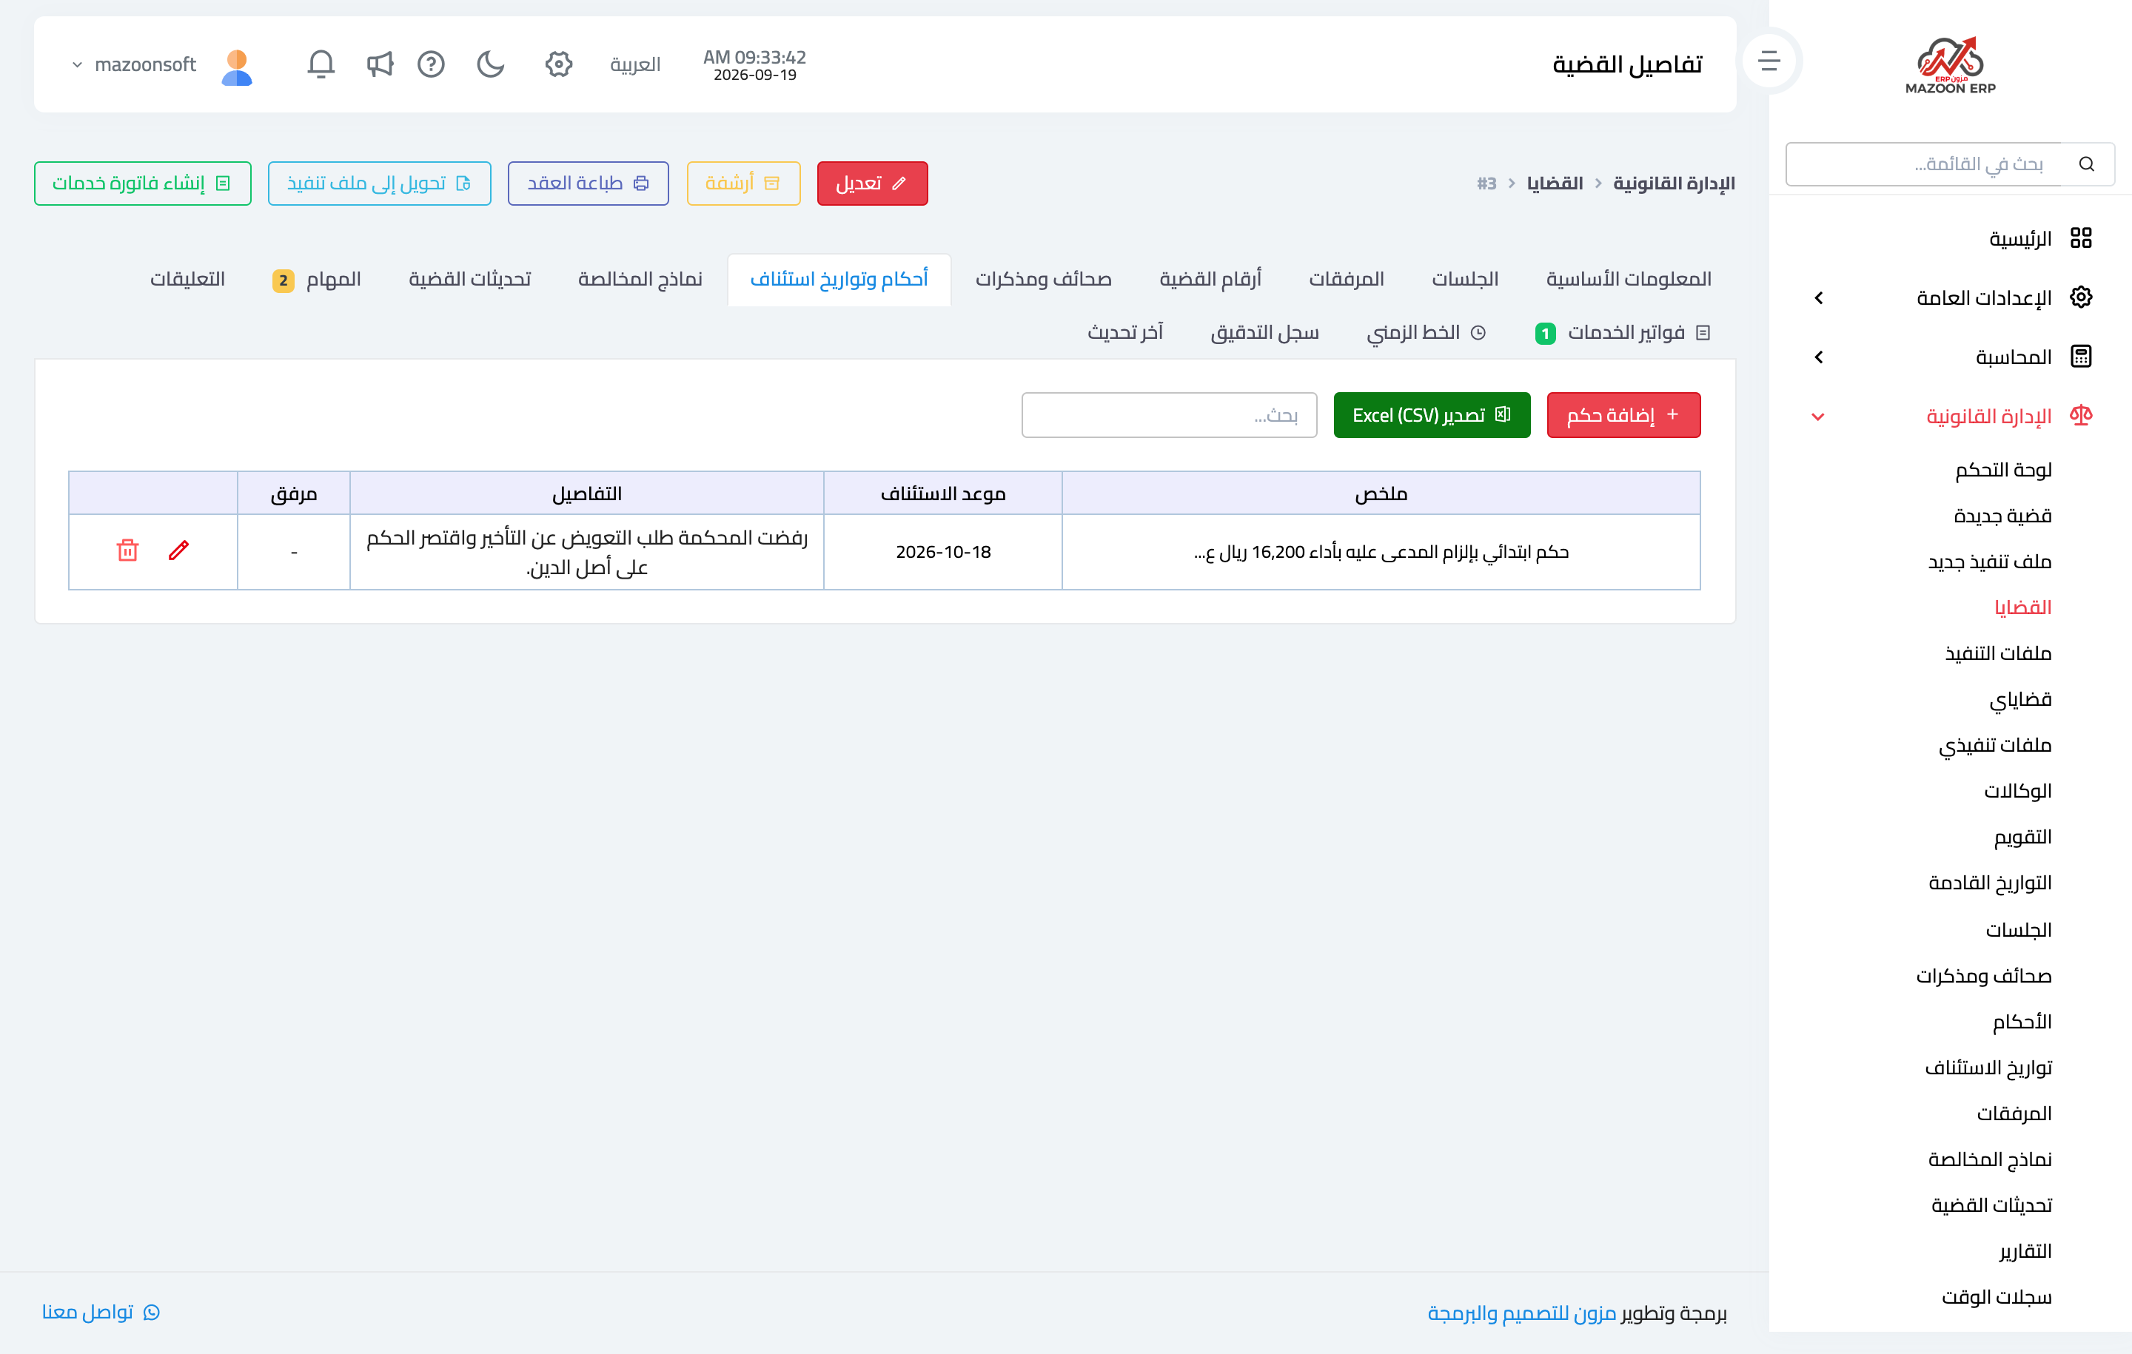Open الوكالات in the sidebar

pos(2018,791)
